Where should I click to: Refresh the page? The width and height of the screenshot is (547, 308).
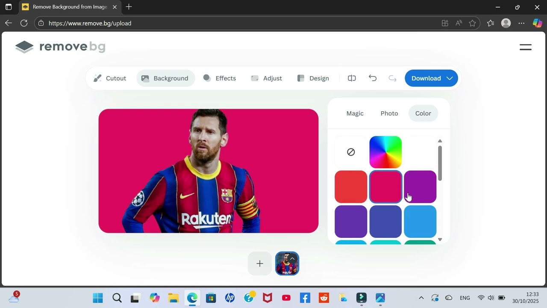point(24,23)
